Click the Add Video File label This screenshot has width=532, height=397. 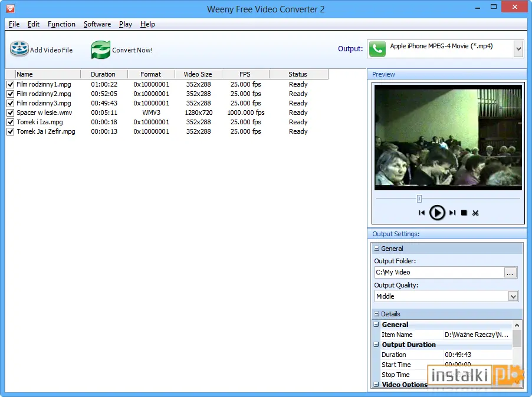[x=51, y=50]
